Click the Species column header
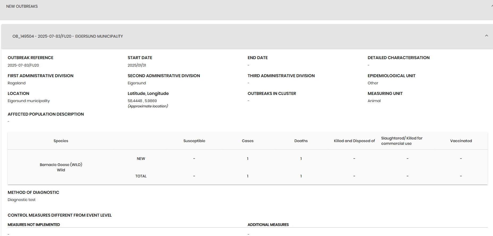The image size is (493, 236). pyautogui.click(x=61, y=141)
